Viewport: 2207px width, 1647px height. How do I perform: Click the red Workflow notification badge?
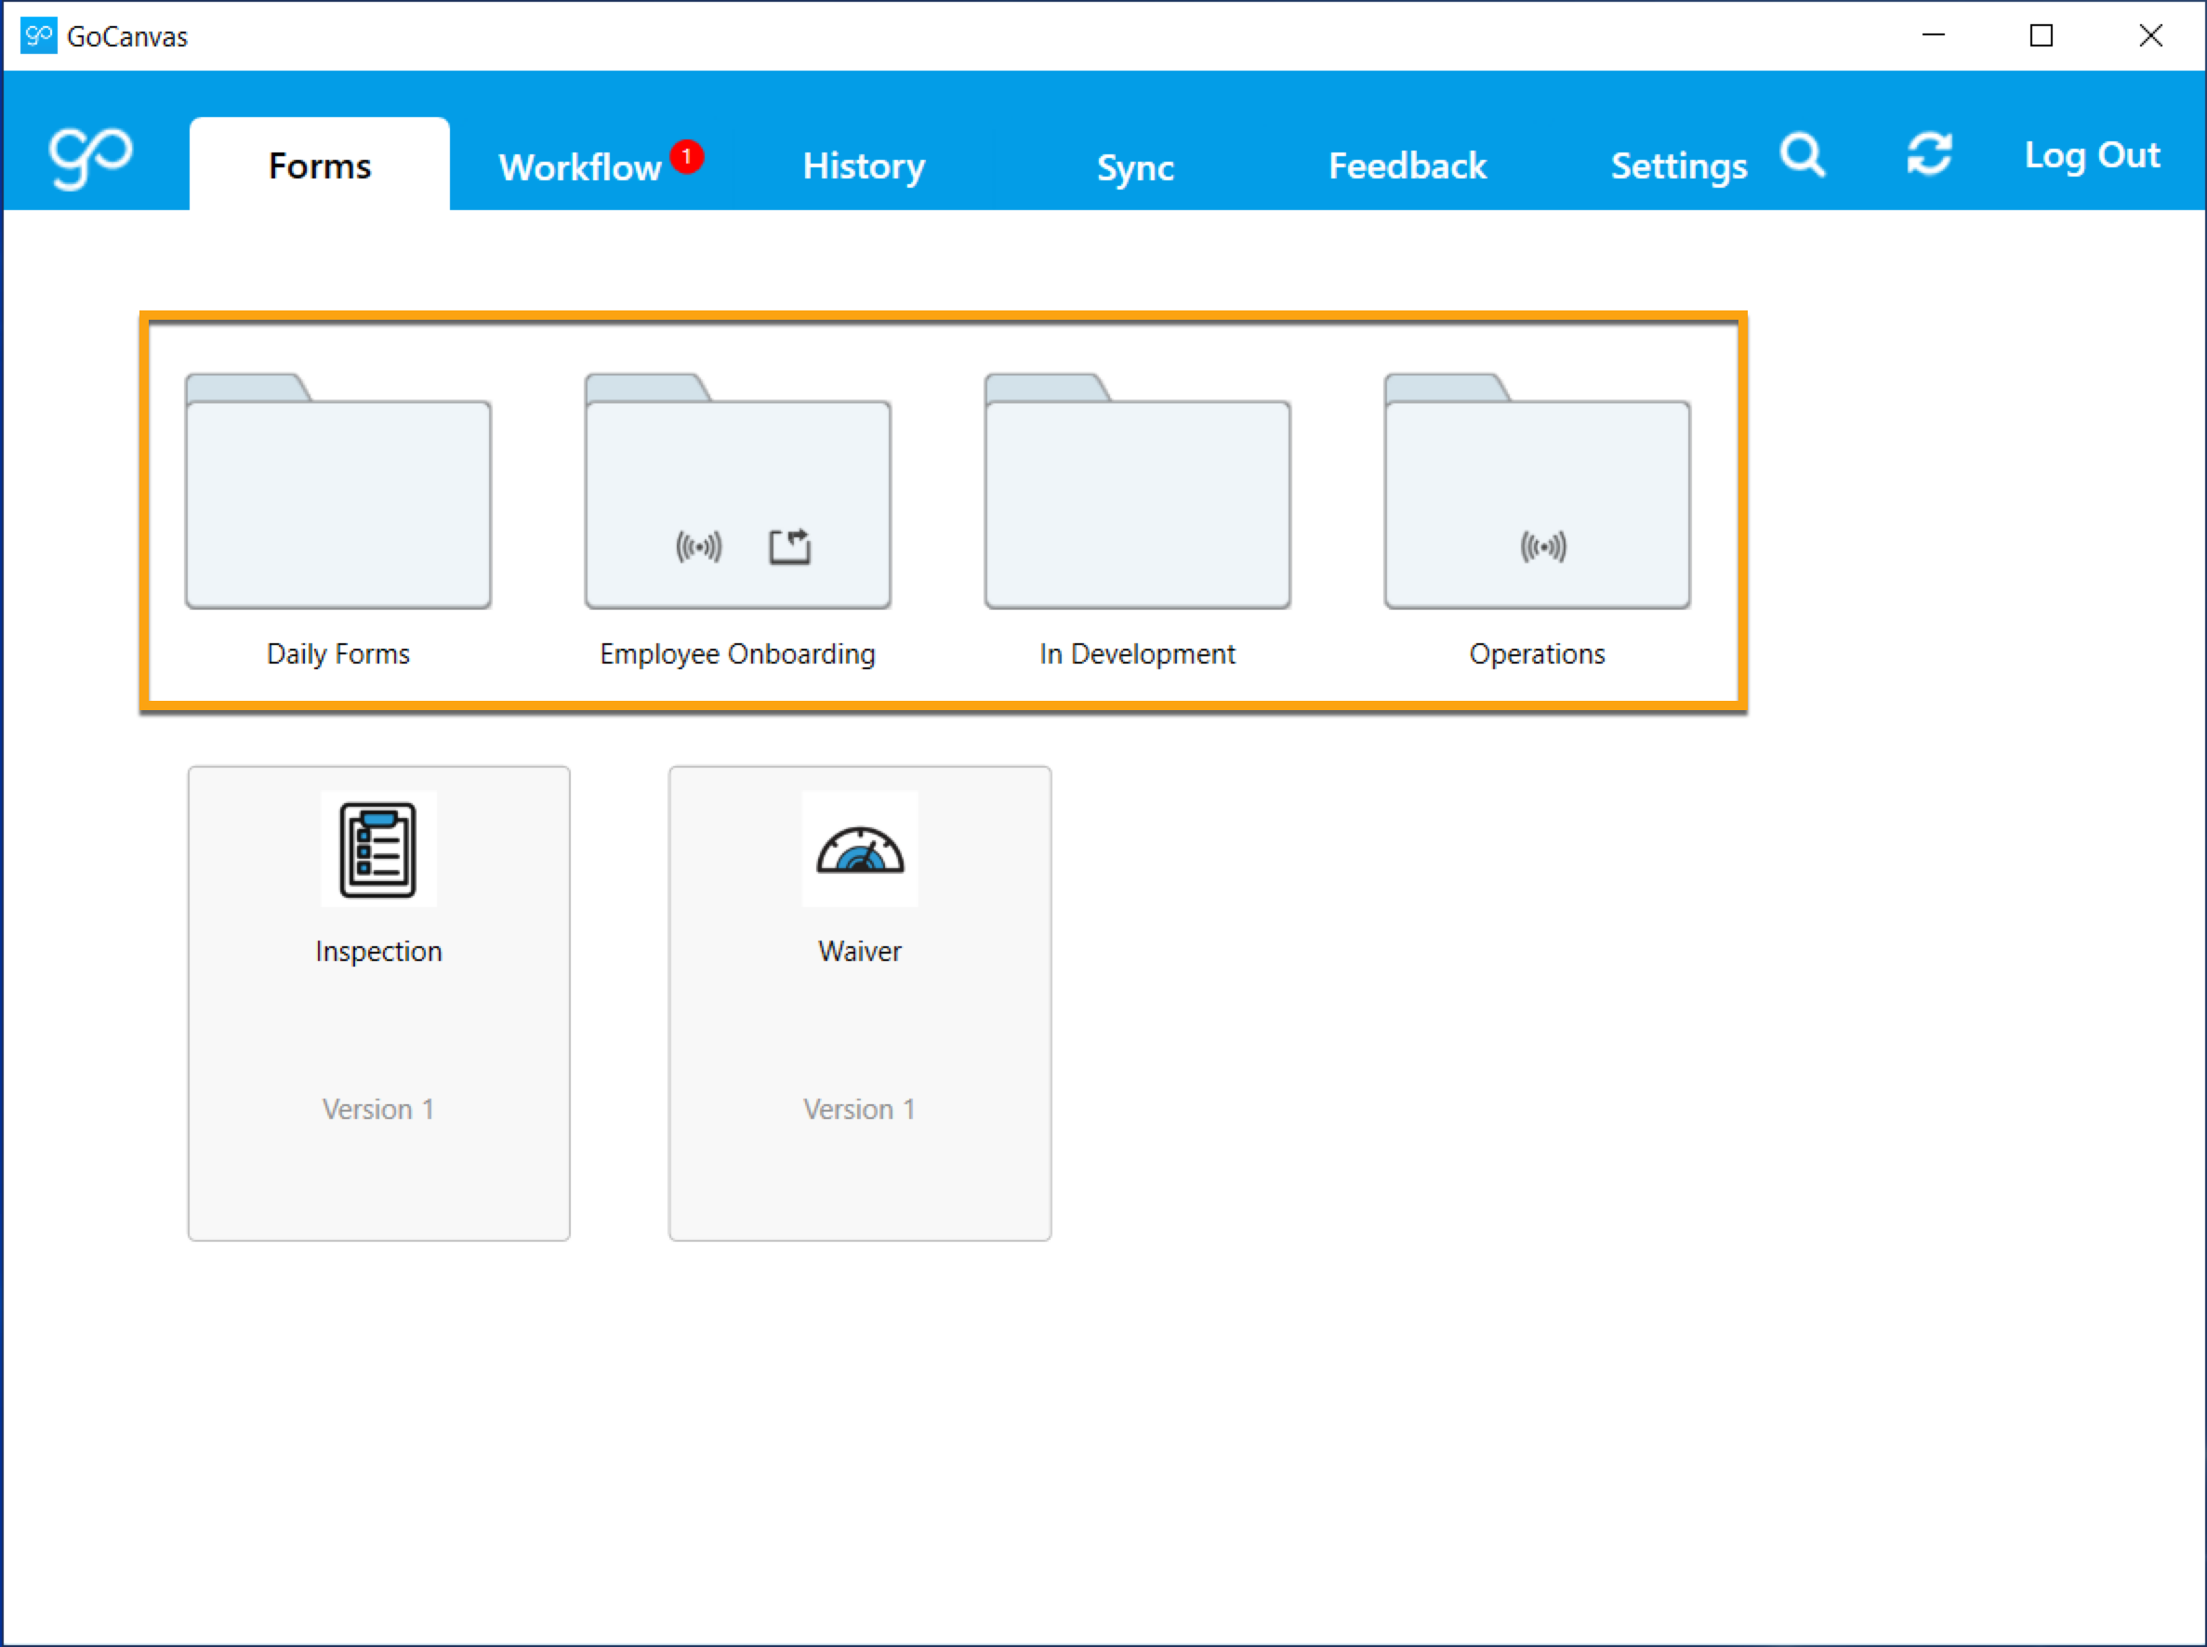pyautogui.click(x=686, y=156)
